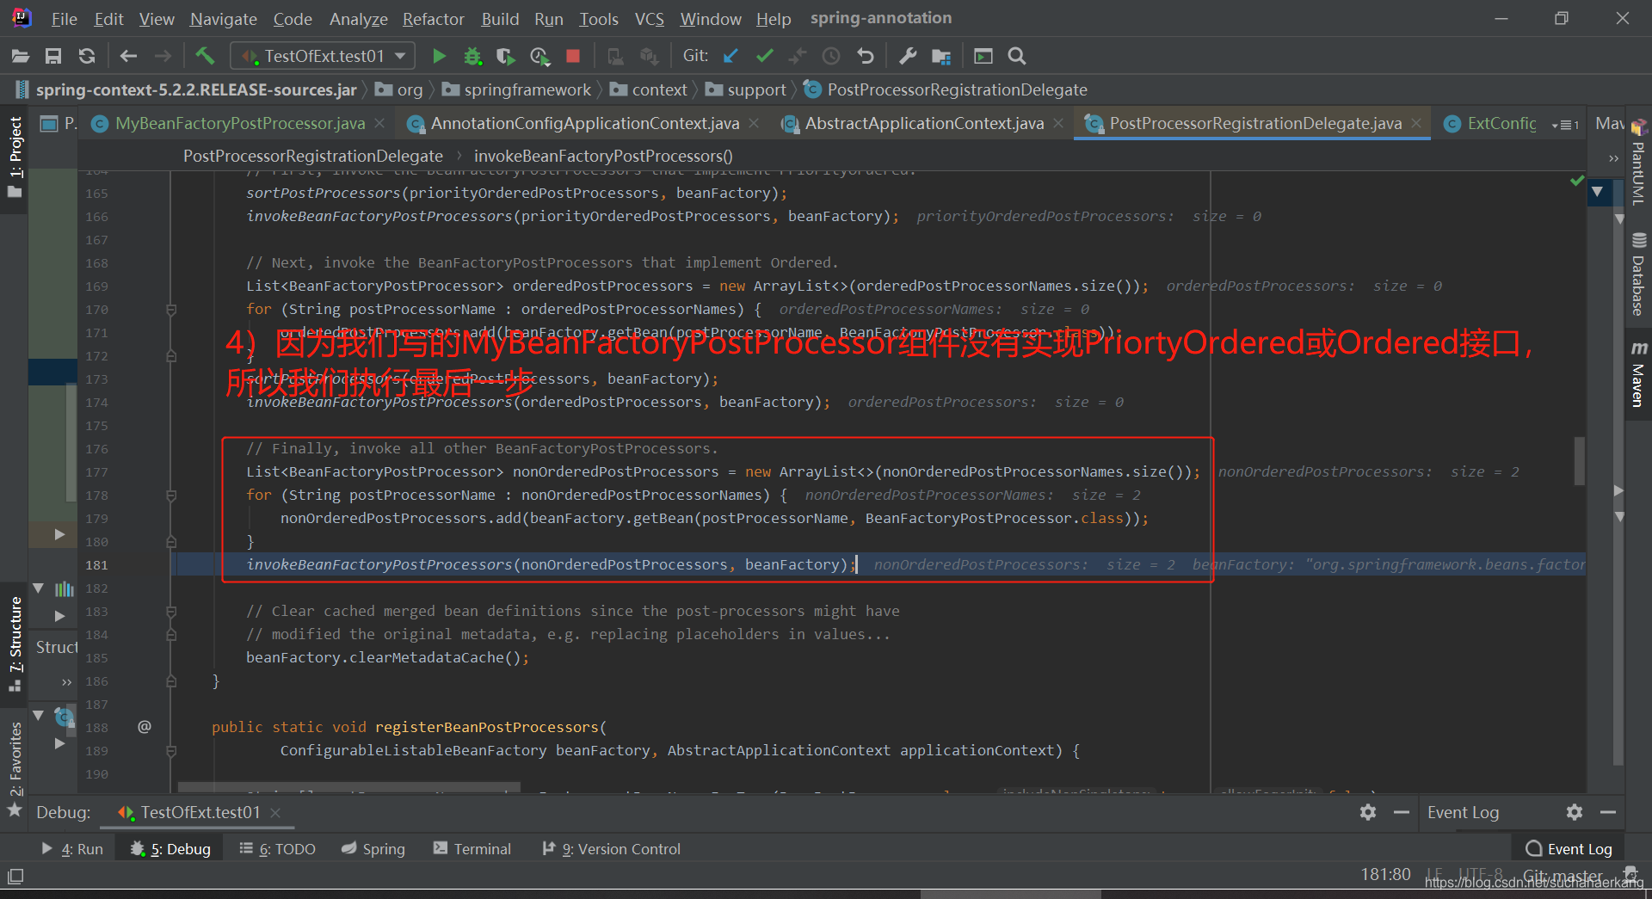Open Project Structure icon
This screenshot has height=899, width=1652.
click(941, 56)
